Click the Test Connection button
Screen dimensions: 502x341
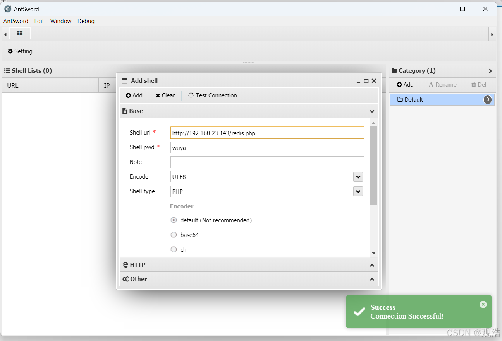click(213, 95)
